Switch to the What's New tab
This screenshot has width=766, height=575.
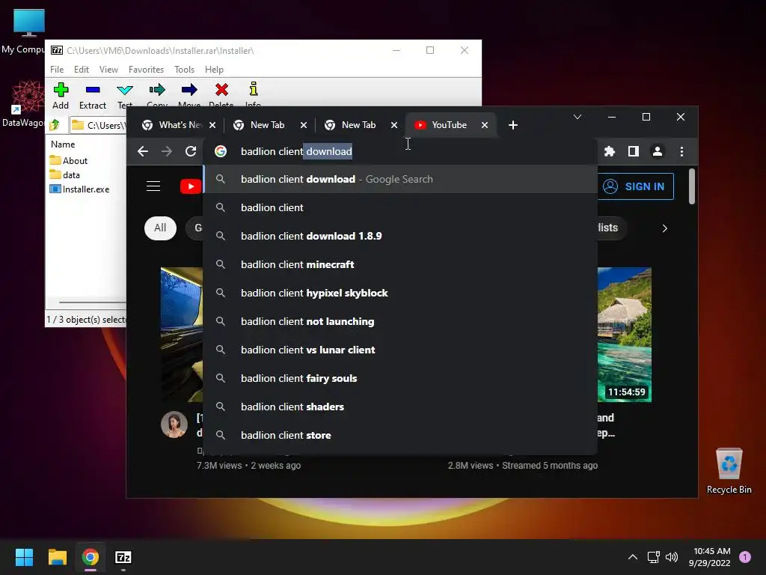pos(174,125)
